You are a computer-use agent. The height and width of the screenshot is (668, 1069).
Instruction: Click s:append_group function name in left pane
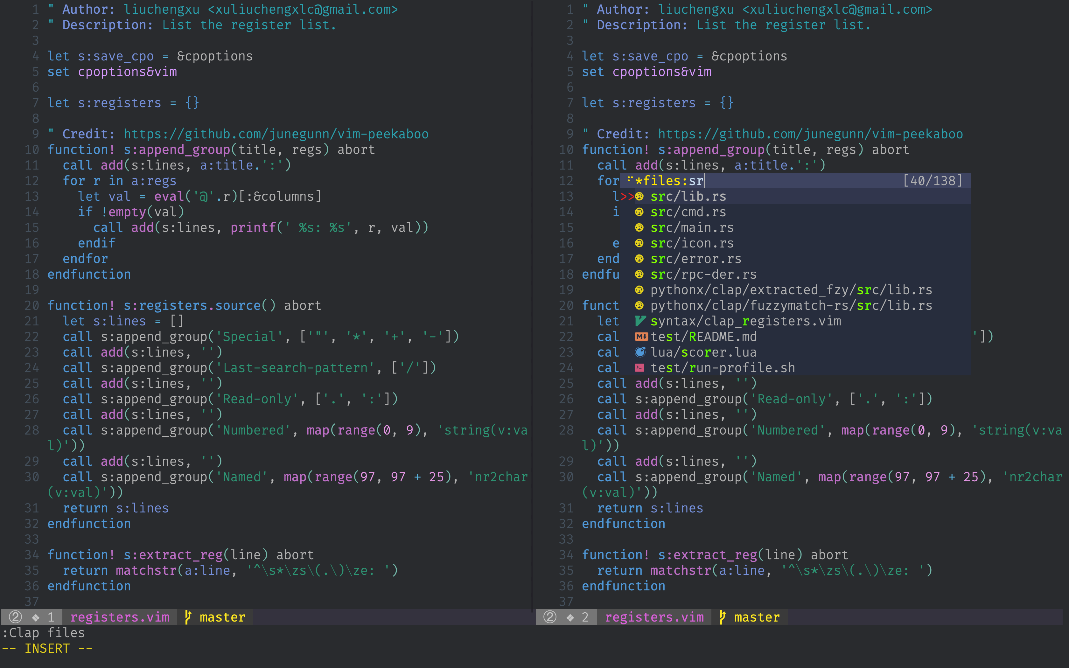(177, 150)
